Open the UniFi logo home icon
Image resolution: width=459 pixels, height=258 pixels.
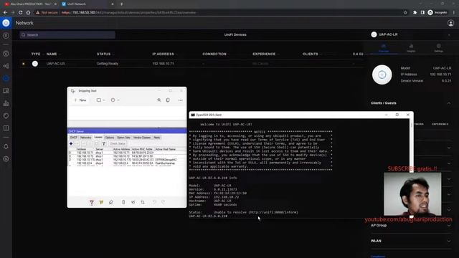tap(6, 23)
